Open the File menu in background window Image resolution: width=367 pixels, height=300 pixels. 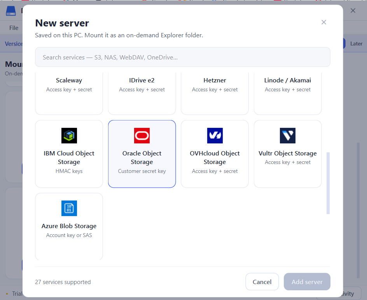[x=14, y=28]
